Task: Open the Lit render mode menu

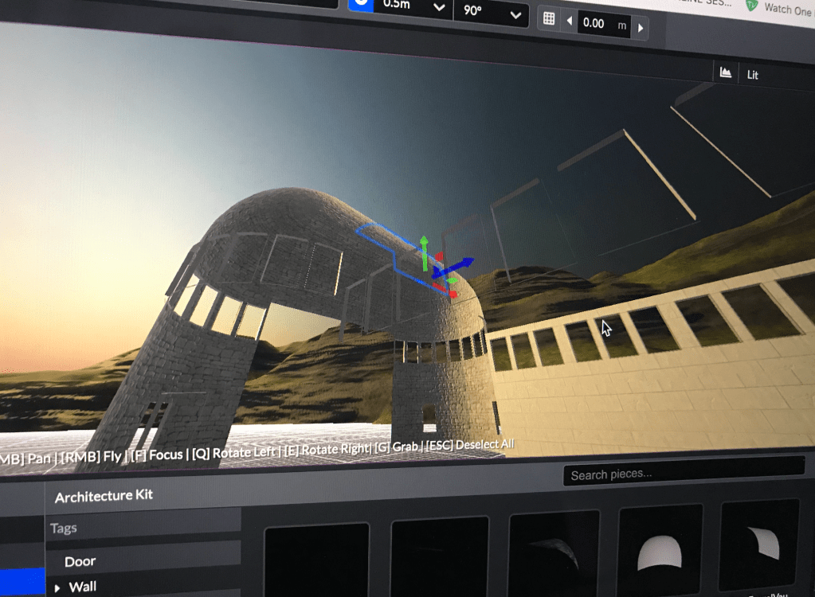Action: tap(753, 75)
